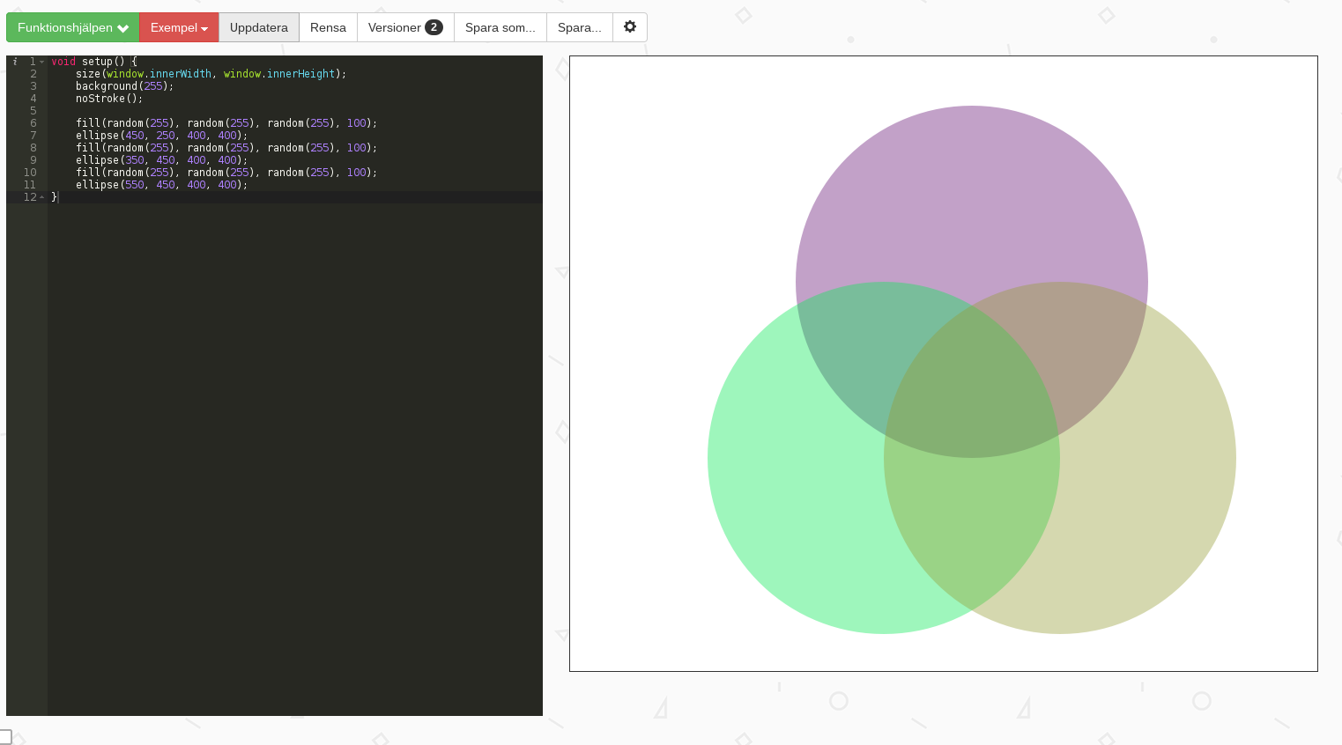This screenshot has height=745, width=1342.
Task: Open the Exempel dropdown menu
Action: tap(179, 27)
